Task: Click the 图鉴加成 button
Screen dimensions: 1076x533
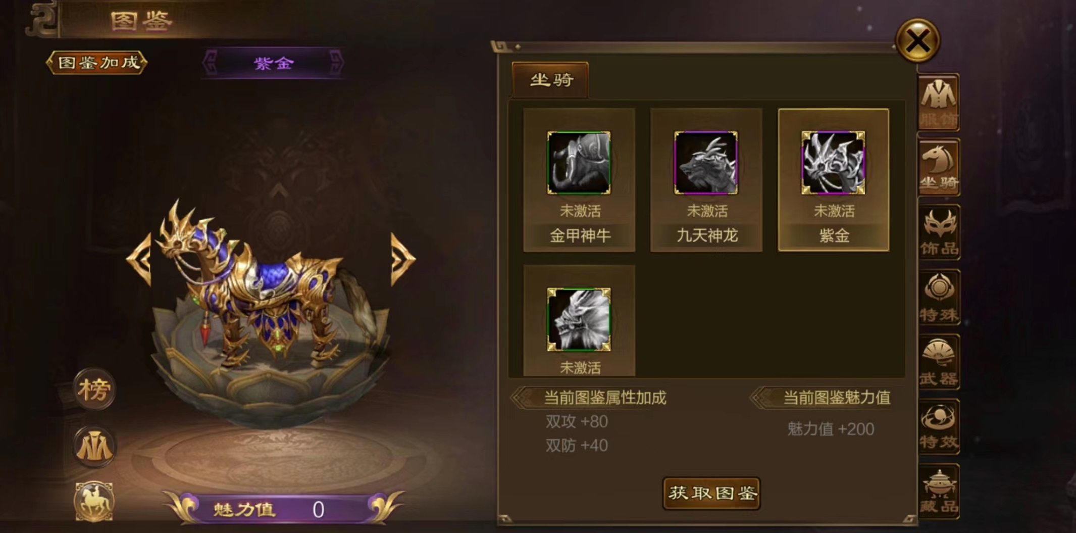Action: [97, 63]
